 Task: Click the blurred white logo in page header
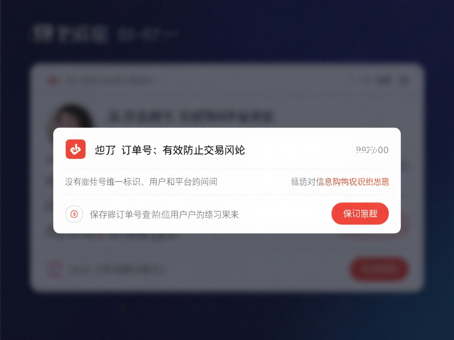point(70,34)
